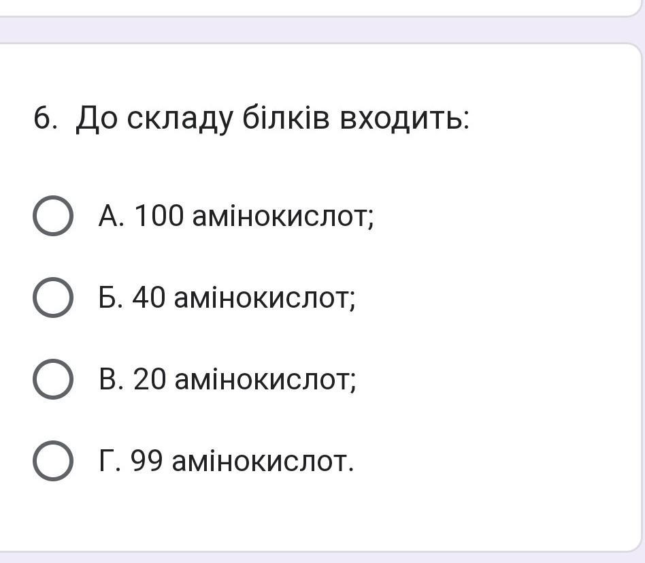
Task: Click the number "20" in option В
Action: [x=150, y=380]
